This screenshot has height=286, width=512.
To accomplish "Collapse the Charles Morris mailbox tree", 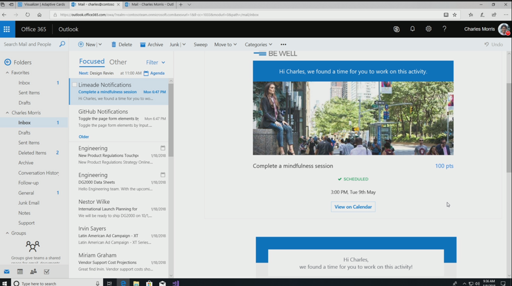I will (7, 113).
